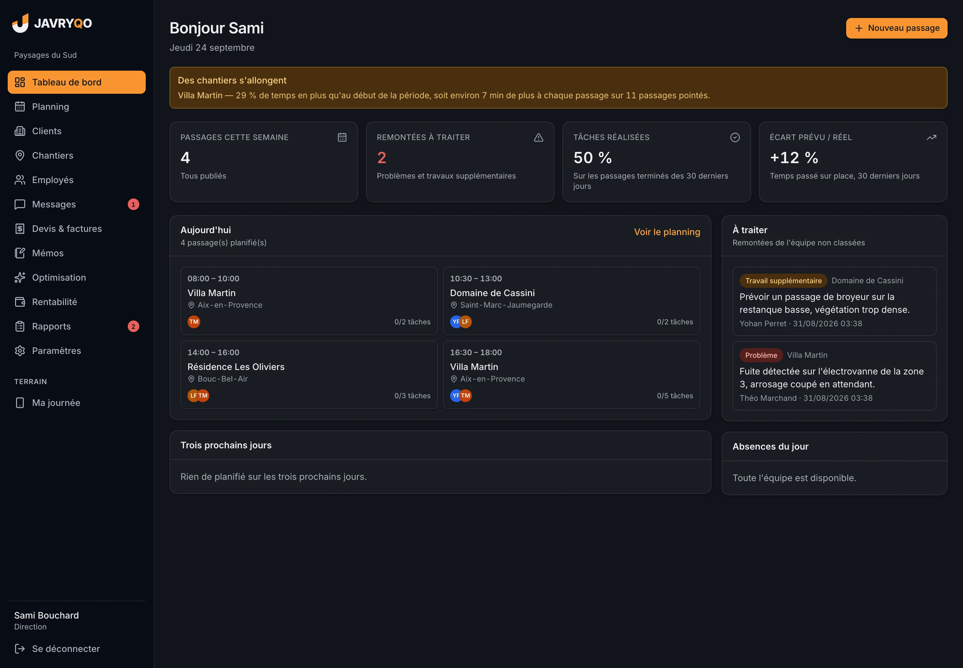
Task: Open Chantiers in the sidebar
Action: 76,155
